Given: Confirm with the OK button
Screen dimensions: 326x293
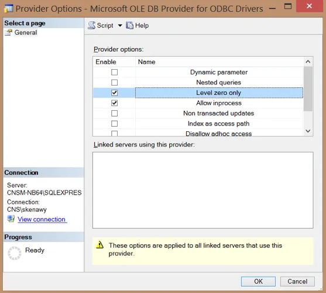Looking at the screenshot, I should (258, 281).
